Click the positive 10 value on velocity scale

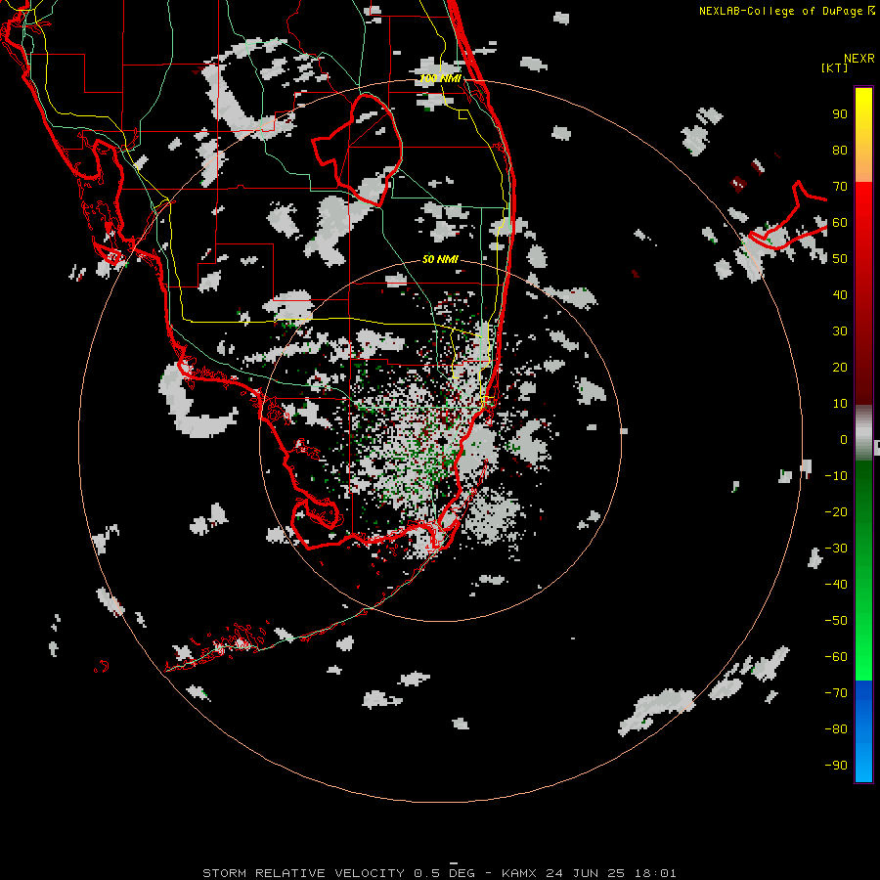840,404
